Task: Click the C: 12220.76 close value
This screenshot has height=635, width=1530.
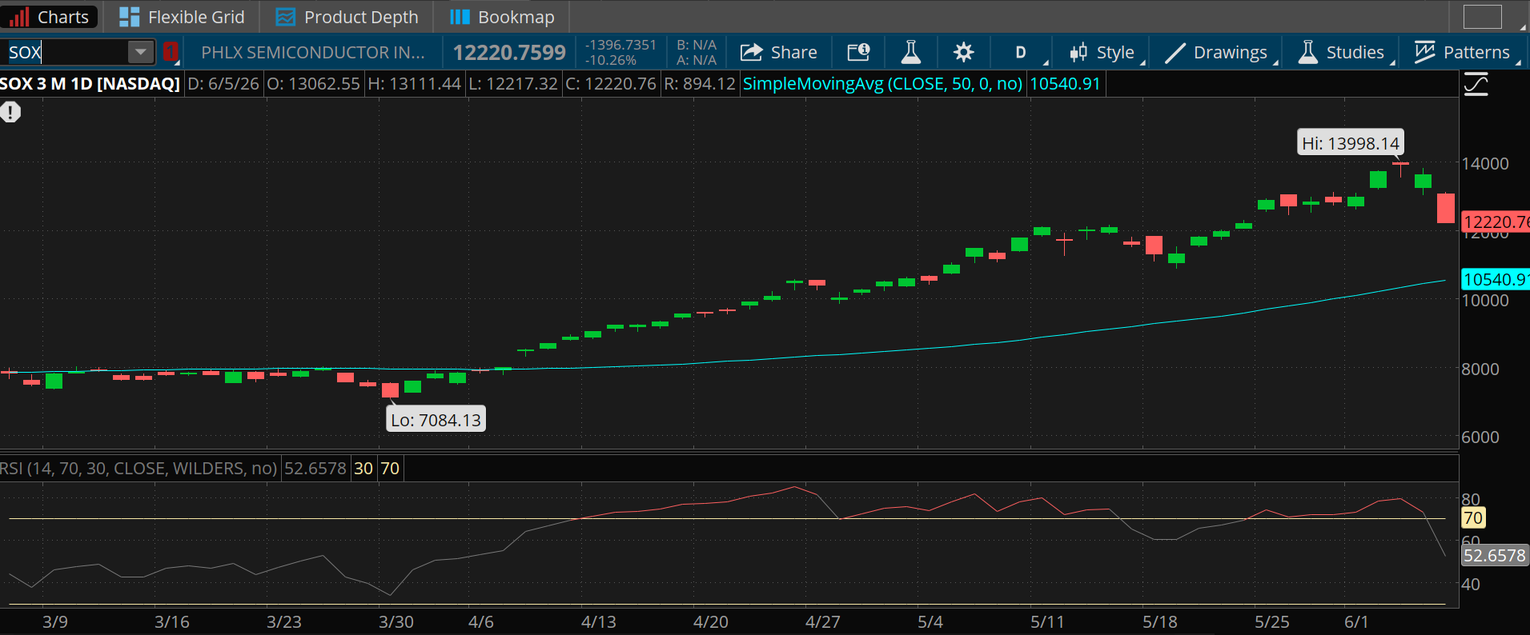Action: (x=611, y=84)
